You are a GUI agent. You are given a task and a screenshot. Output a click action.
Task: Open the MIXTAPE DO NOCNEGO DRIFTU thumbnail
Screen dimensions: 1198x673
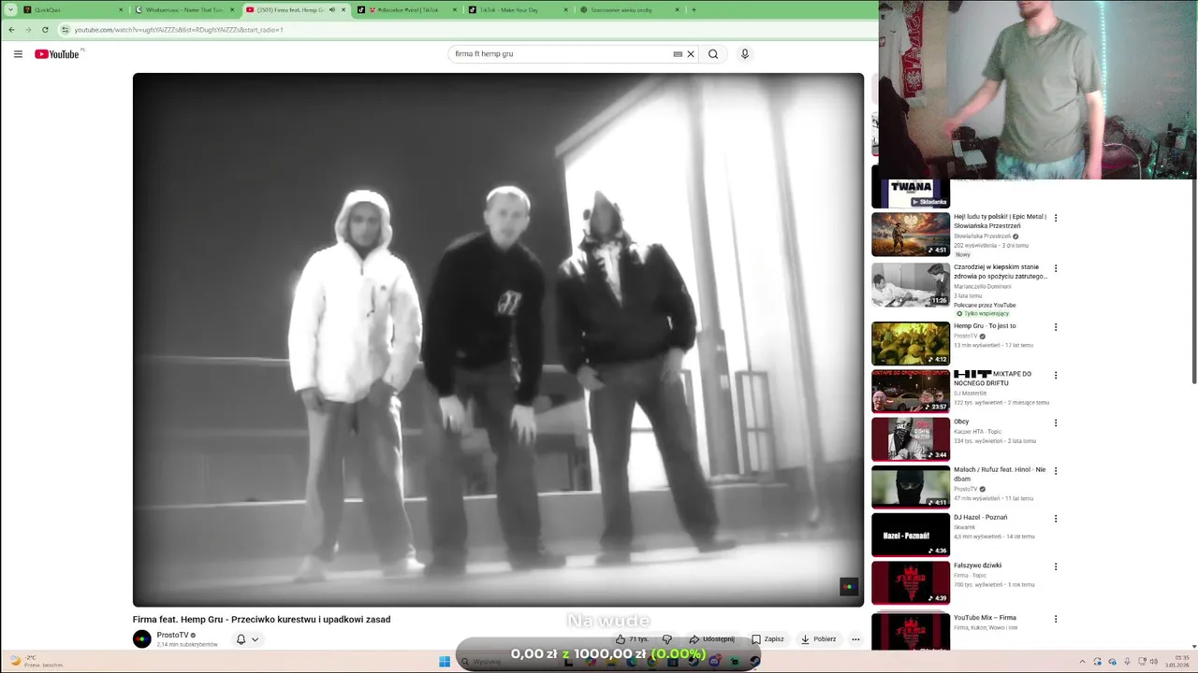[911, 391]
